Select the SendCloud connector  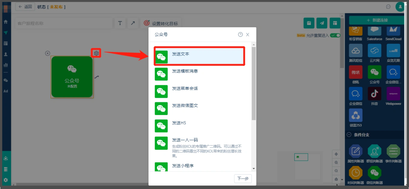pyautogui.click(x=393, y=34)
